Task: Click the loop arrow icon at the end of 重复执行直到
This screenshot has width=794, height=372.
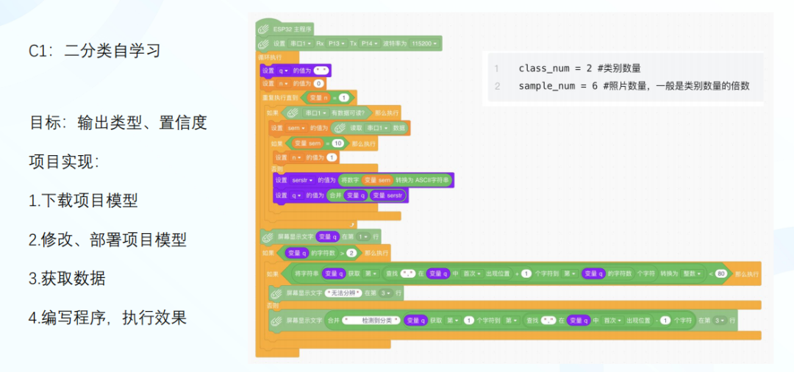Action: tap(352, 224)
